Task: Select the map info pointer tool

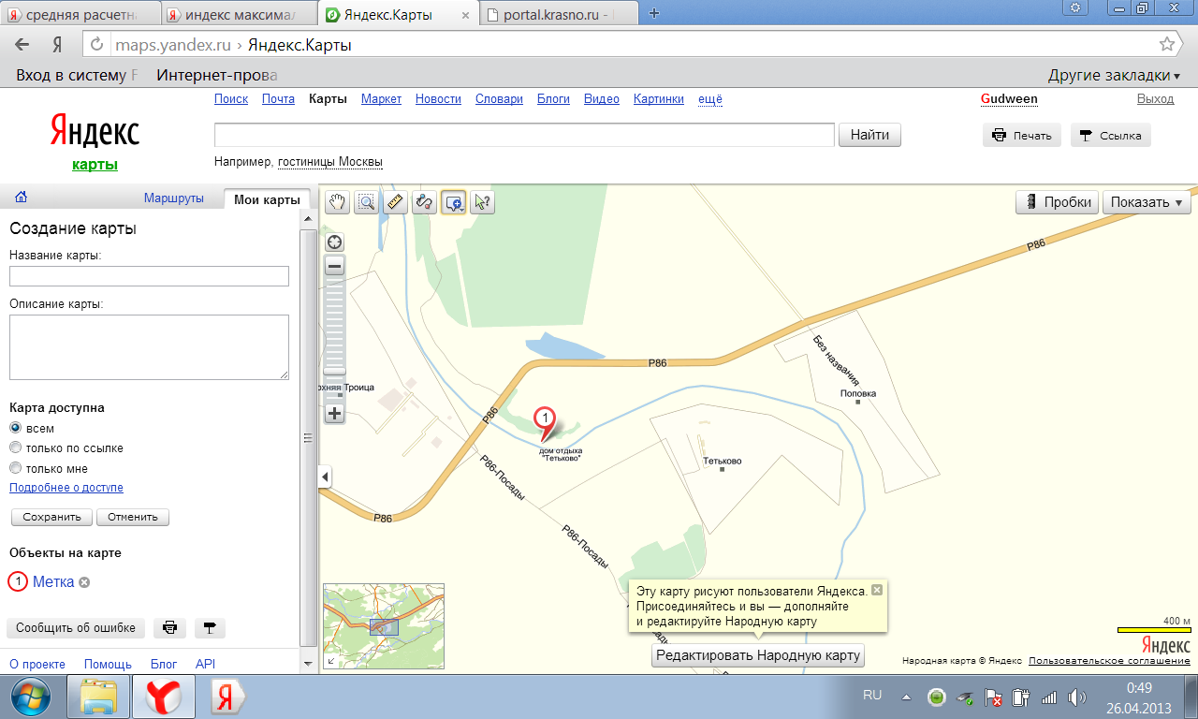Action: tap(482, 201)
